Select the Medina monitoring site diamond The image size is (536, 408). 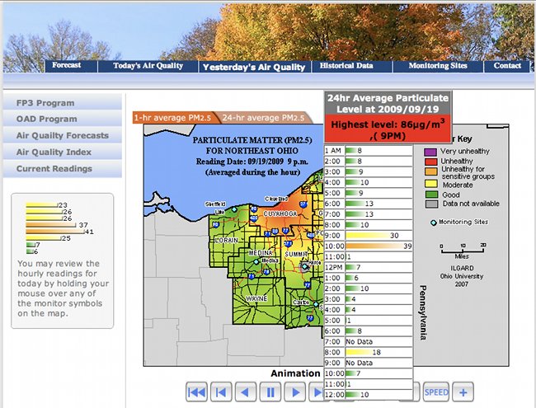[x=256, y=262]
